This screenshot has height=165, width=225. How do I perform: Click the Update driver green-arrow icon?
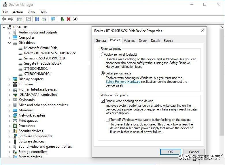[x=62, y=19]
